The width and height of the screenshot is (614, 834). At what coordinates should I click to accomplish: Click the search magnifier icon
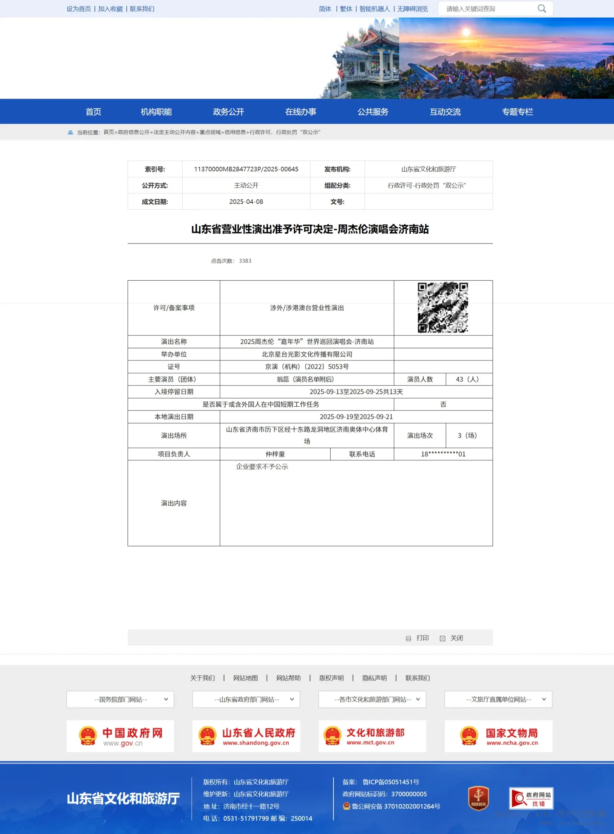pyautogui.click(x=542, y=8)
